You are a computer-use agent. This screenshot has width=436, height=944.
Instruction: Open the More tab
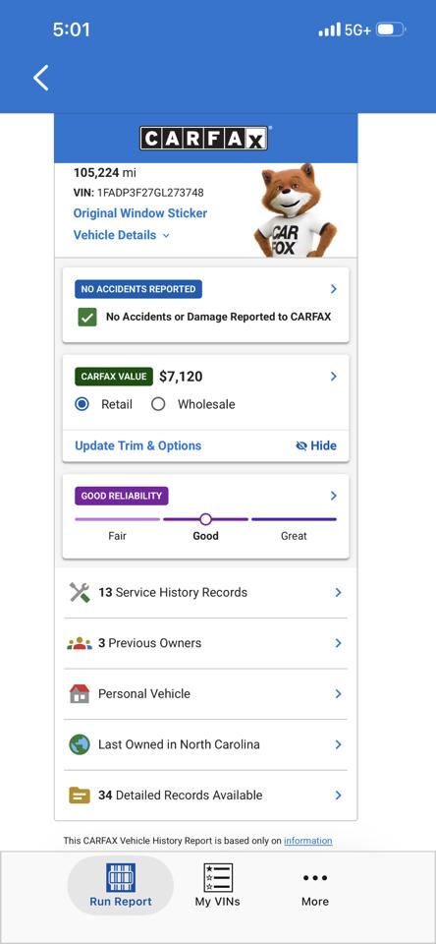(x=315, y=889)
